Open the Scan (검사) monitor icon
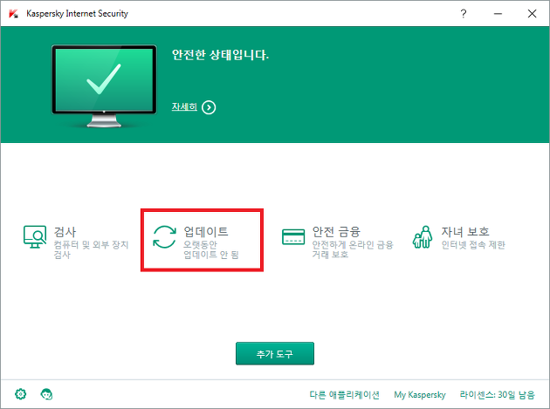Screen dimensions: 550x409 pyautogui.click(x=35, y=236)
